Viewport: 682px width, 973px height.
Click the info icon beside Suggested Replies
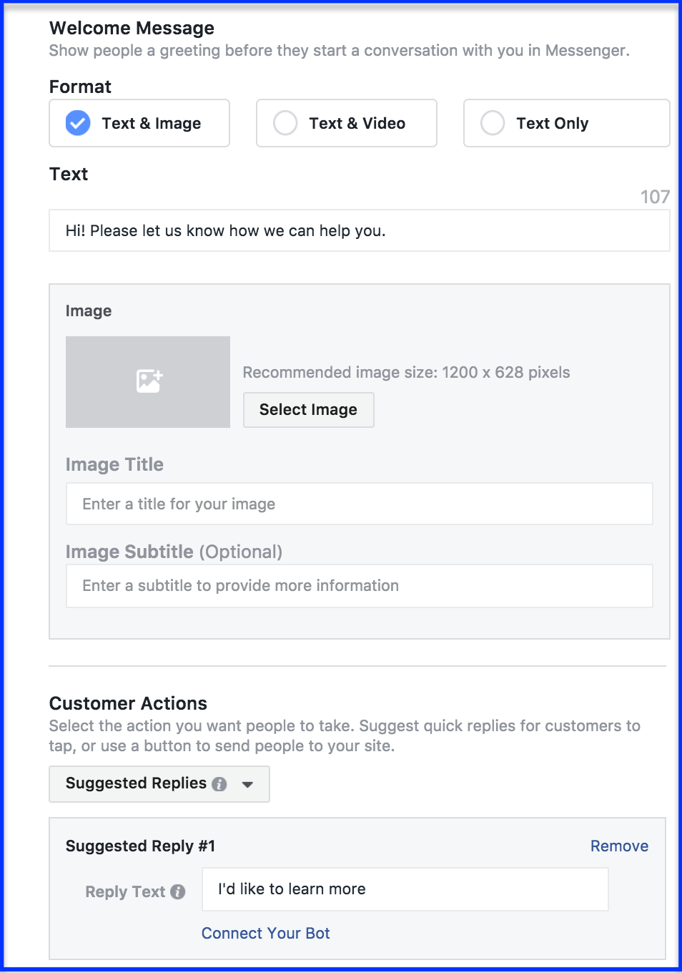coord(219,784)
